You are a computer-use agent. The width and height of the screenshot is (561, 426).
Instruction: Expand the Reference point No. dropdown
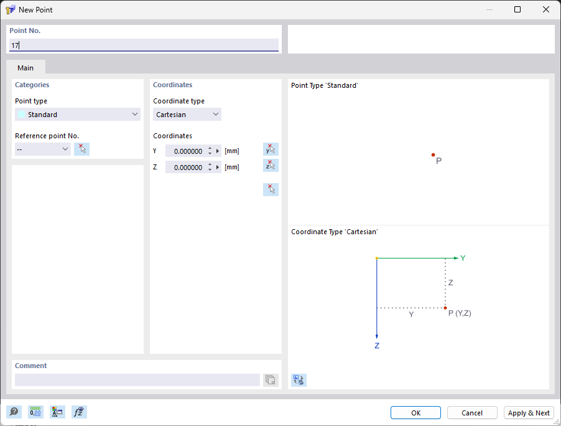pos(64,149)
